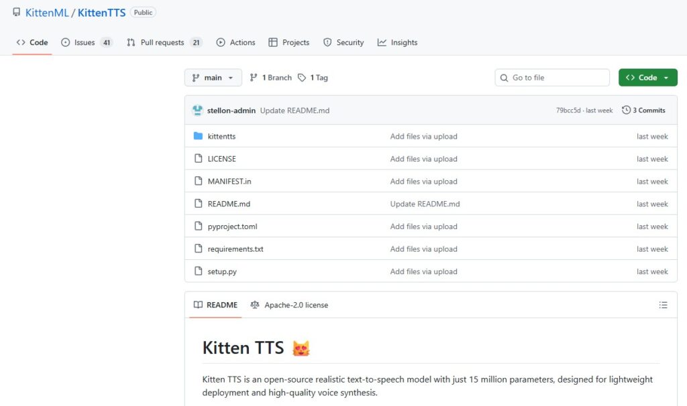Viewport: 687px width, 406px height.
Task: Click the repository icon beside KittenML
Action: click(x=17, y=12)
